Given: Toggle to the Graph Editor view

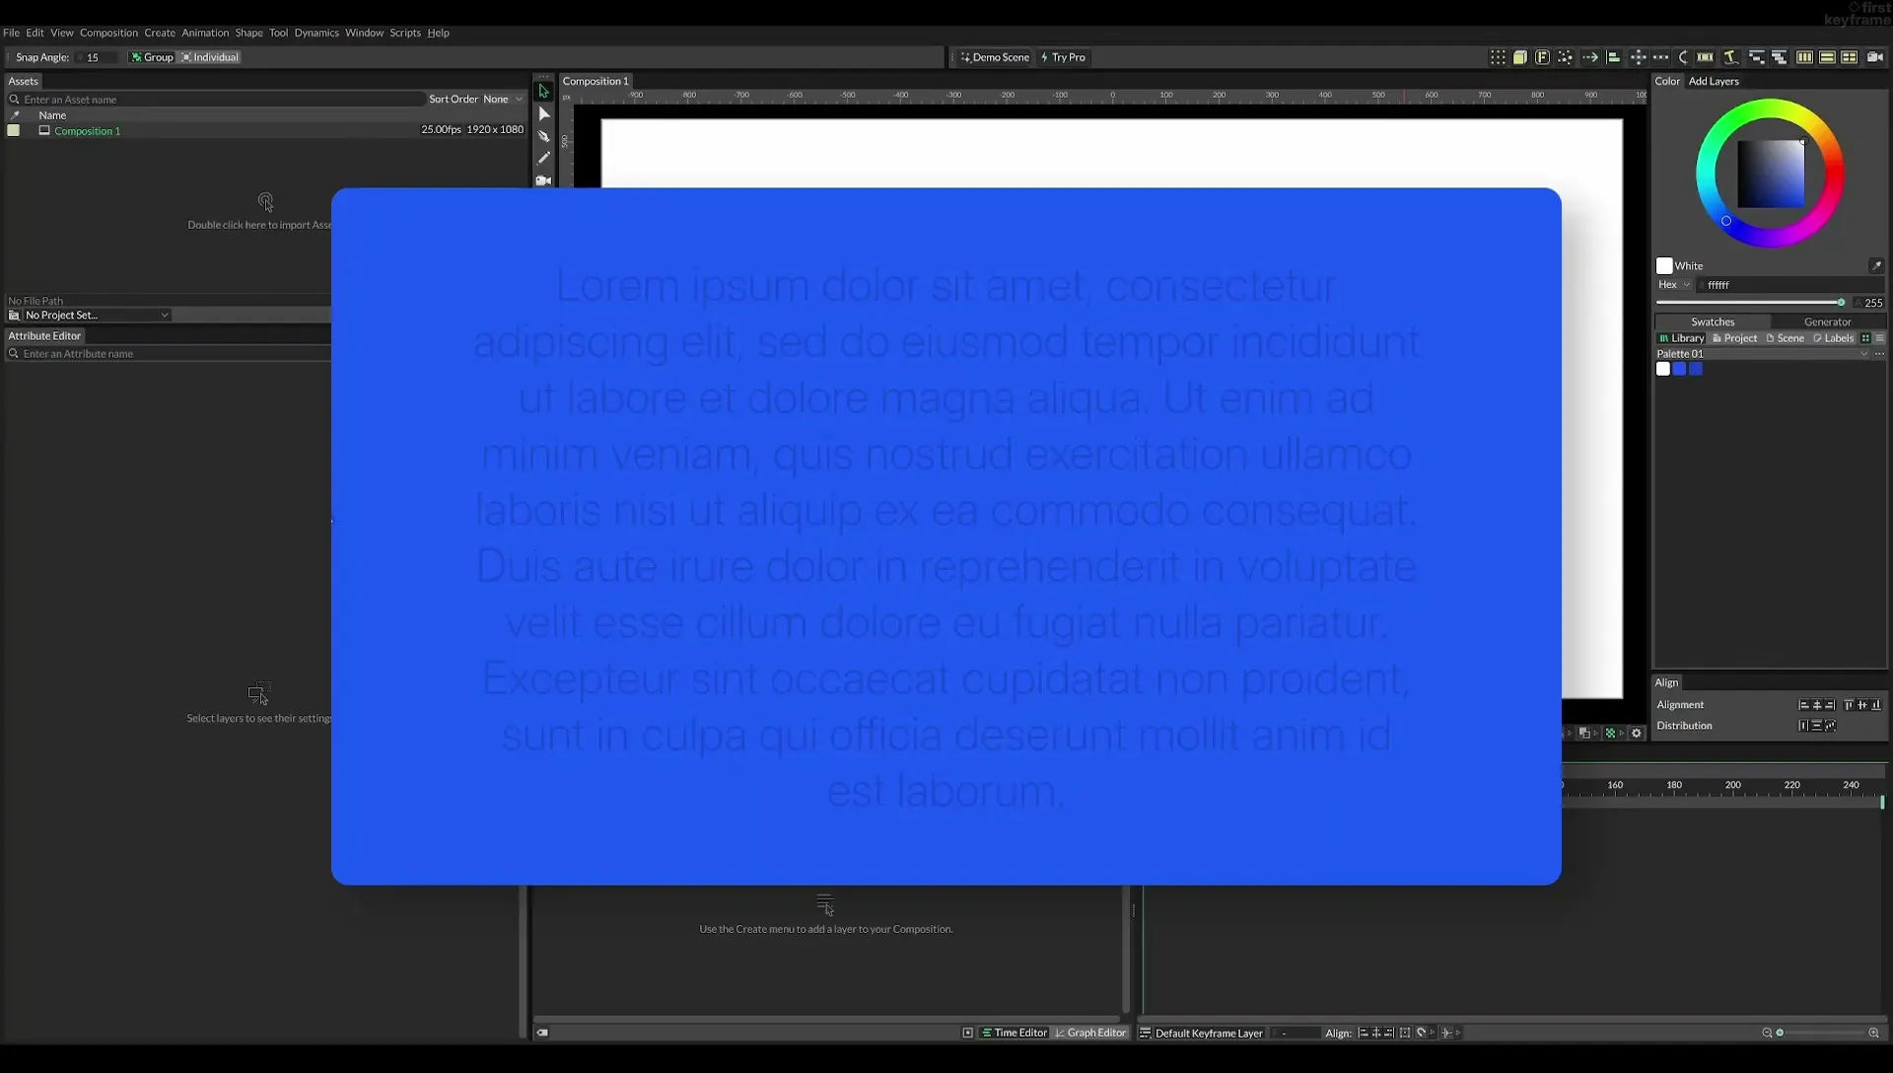Looking at the screenshot, I should (x=1090, y=1033).
